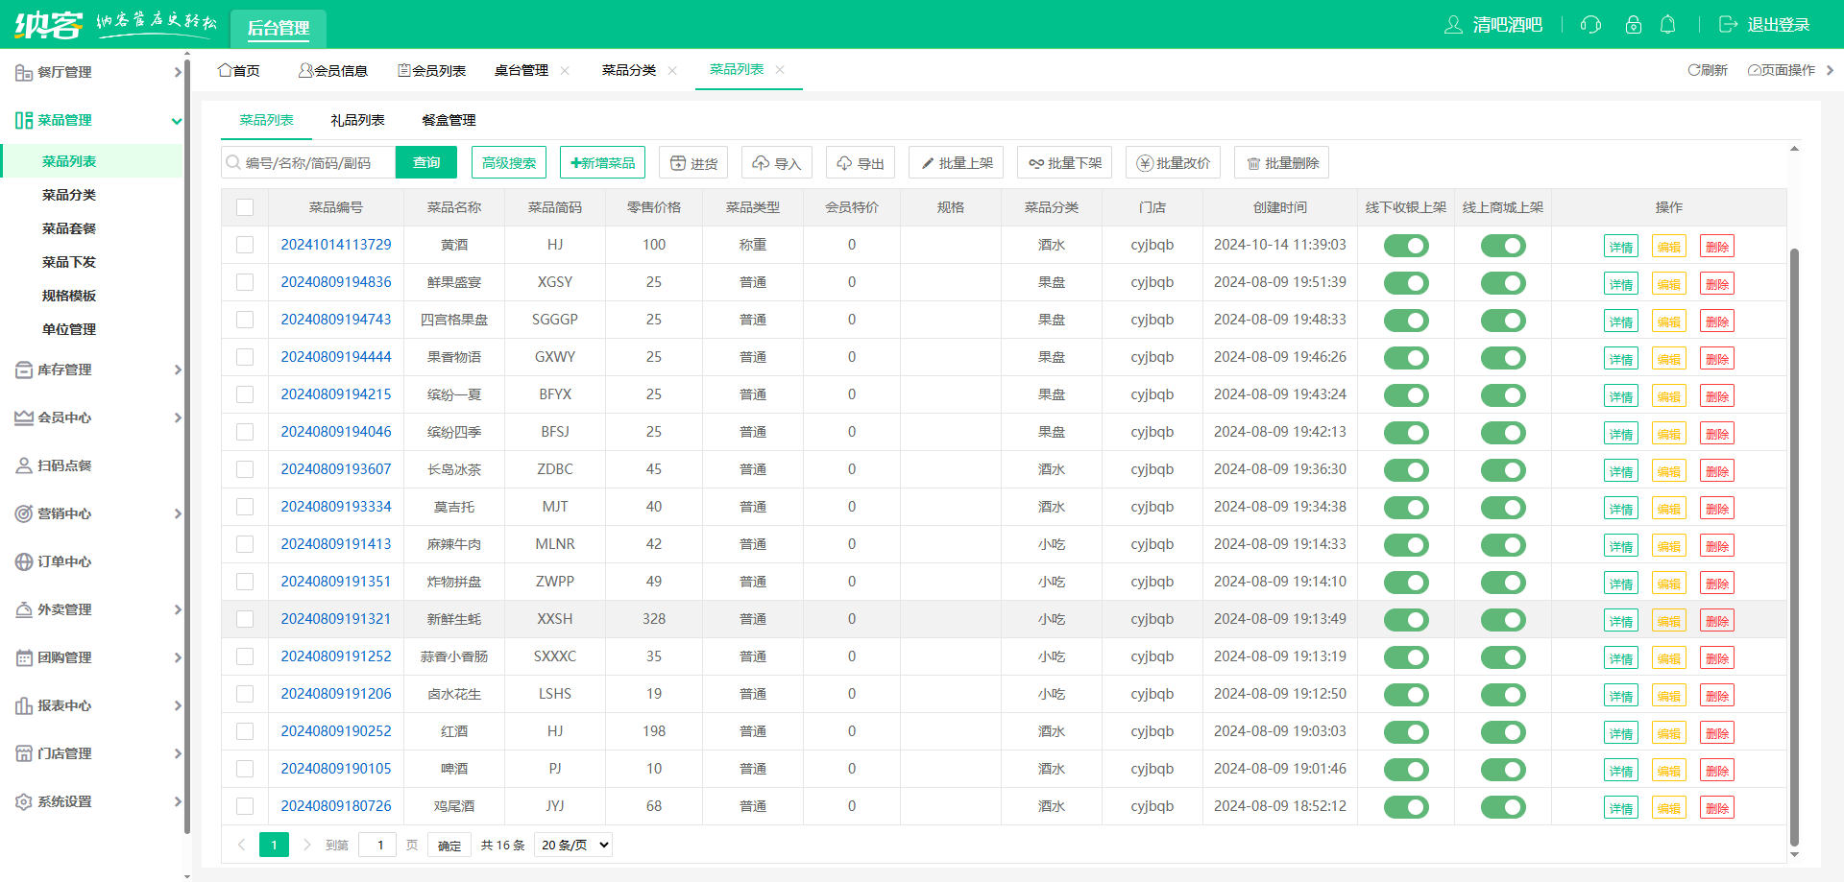Open dish detail link 20241014113729
Viewport: 1844px width, 882px height.
pyautogui.click(x=336, y=245)
